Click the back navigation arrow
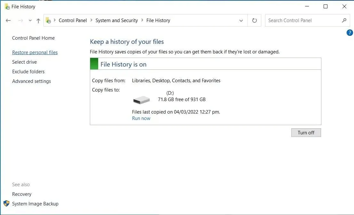Viewport: 354px width, 215px height. pyautogui.click(x=8, y=20)
